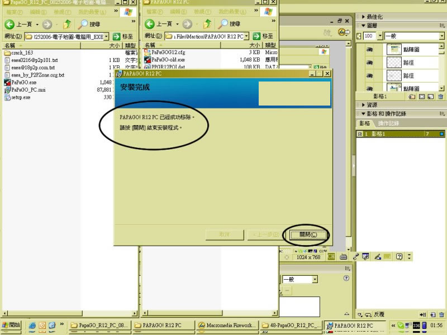The image size is (447, 335).
Task: Collapse the 圖層 panel
Action: [x=363, y=26]
